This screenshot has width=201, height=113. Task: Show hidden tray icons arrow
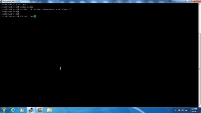click(175, 110)
